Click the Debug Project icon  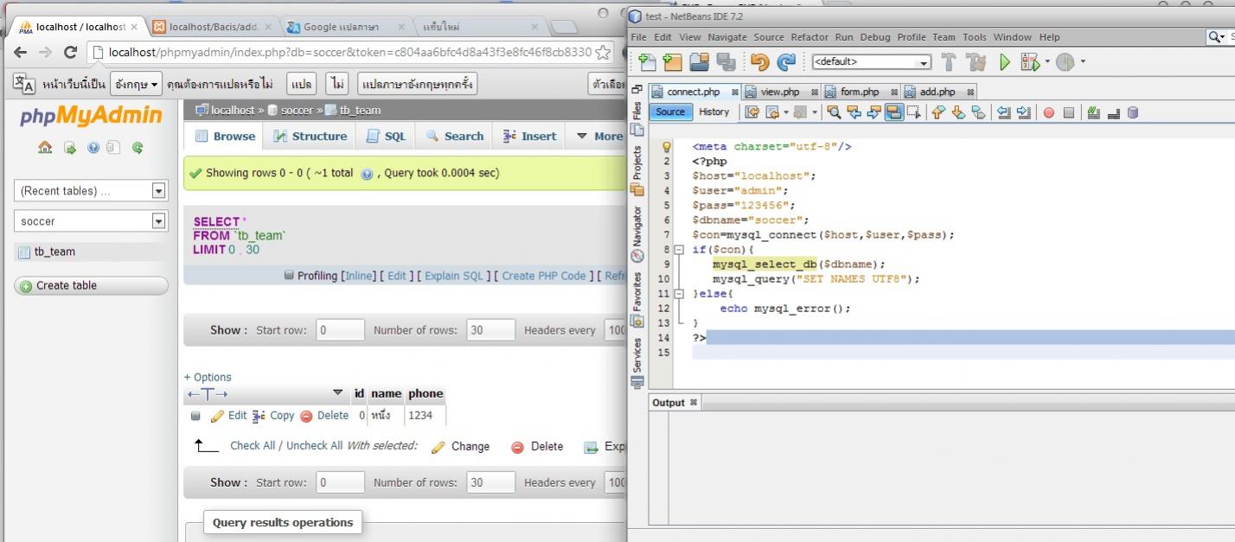point(1029,62)
